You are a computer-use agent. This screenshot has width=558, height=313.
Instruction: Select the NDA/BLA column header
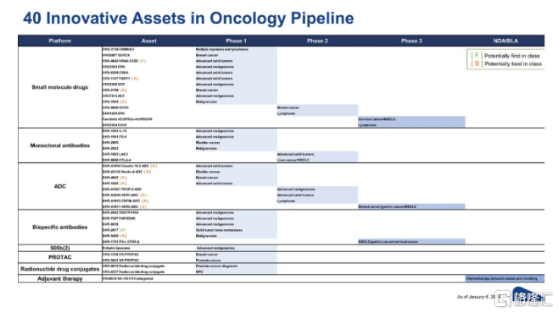click(x=505, y=41)
